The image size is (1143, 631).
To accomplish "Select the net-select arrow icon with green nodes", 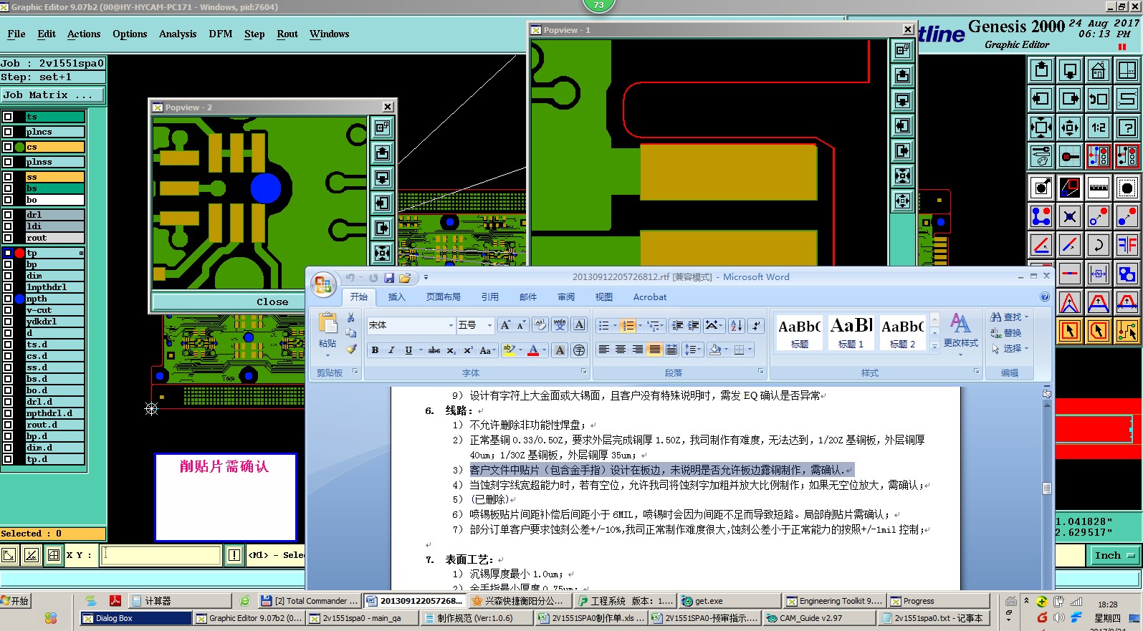I will coord(1127,331).
